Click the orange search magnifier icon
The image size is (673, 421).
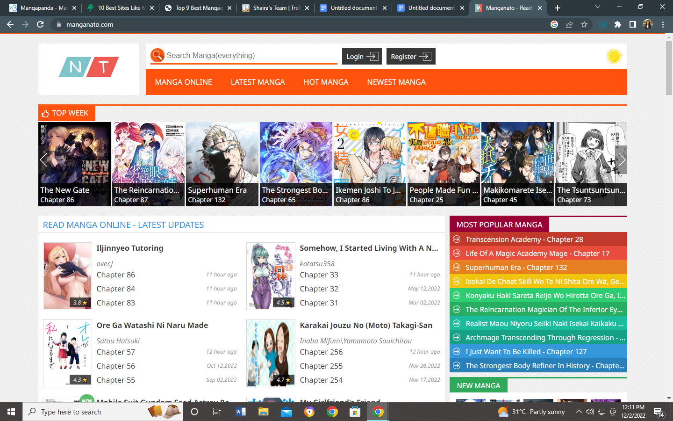coord(158,55)
